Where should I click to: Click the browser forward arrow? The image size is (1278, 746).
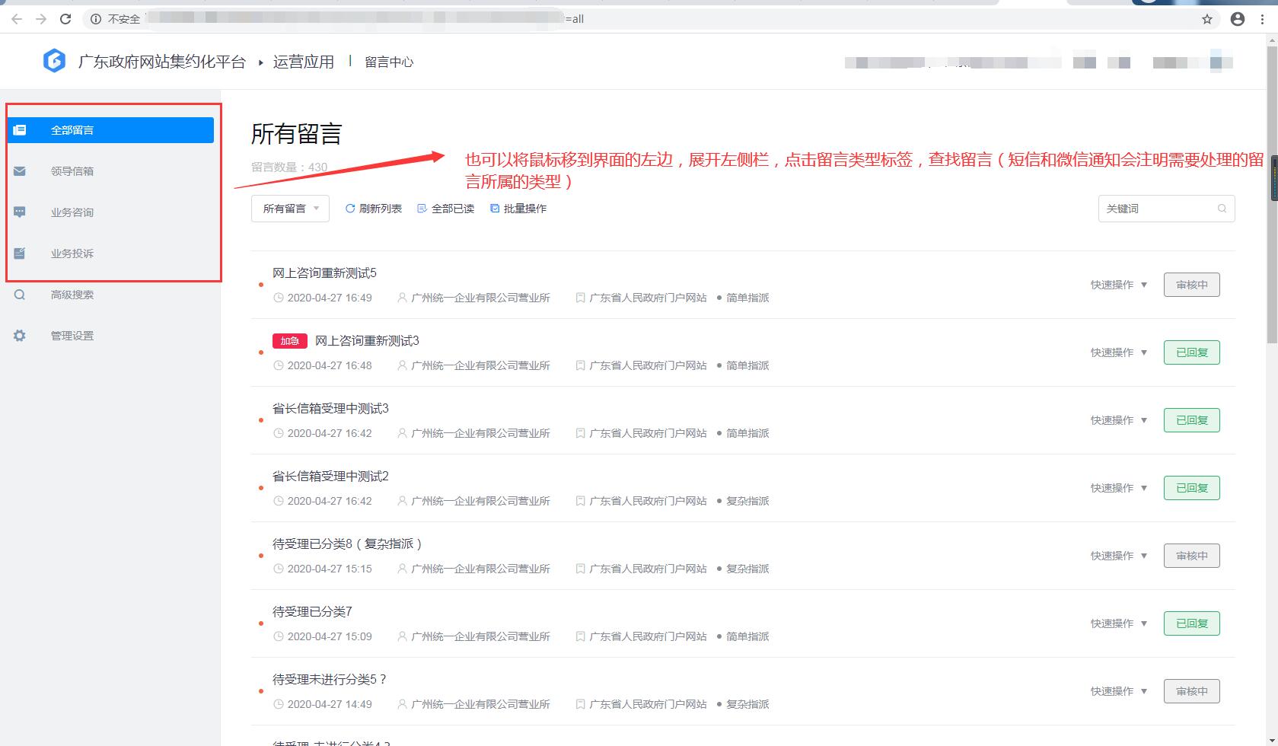coord(41,19)
